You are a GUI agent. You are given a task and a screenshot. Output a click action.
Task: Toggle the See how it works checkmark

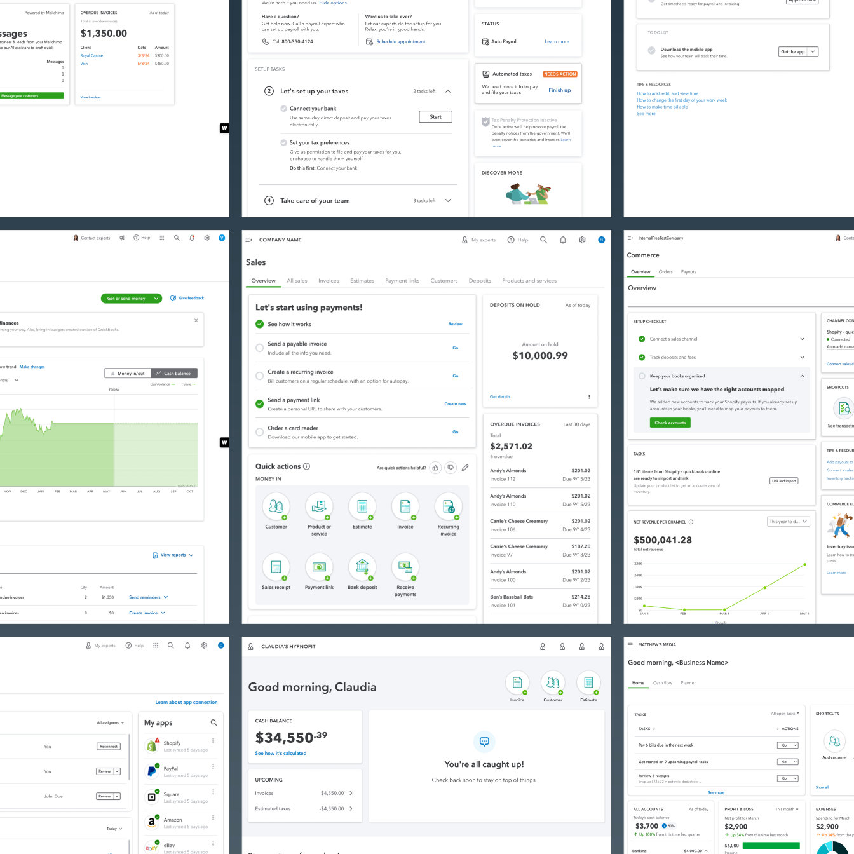click(259, 324)
